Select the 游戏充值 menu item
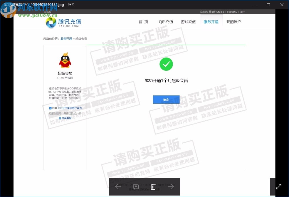 tap(188, 22)
